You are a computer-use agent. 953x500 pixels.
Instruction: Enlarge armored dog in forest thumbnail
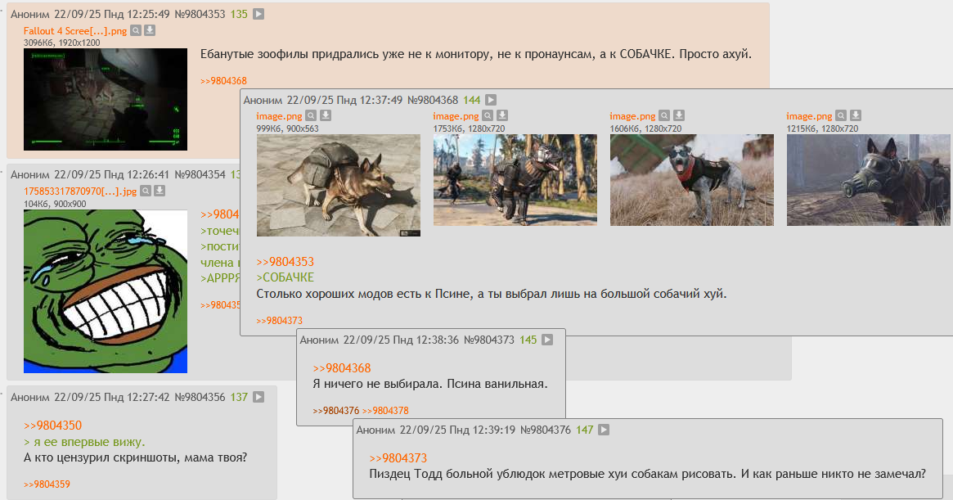pyautogui.click(x=515, y=180)
